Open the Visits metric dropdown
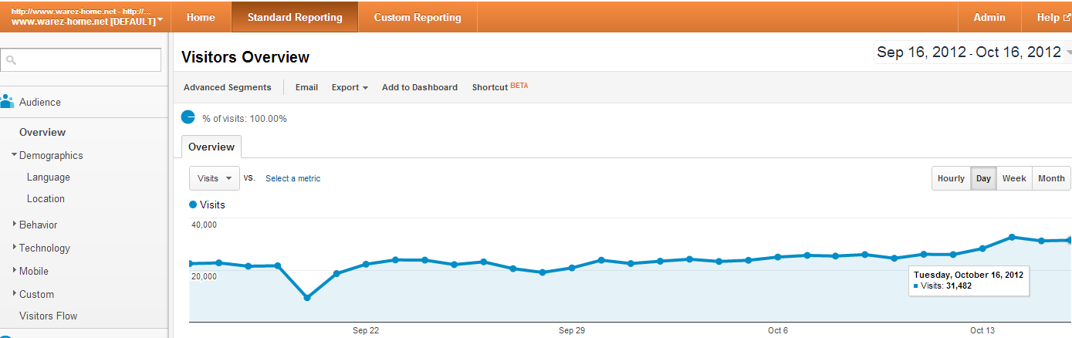The height and width of the screenshot is (338, 1072). point(215,178)
